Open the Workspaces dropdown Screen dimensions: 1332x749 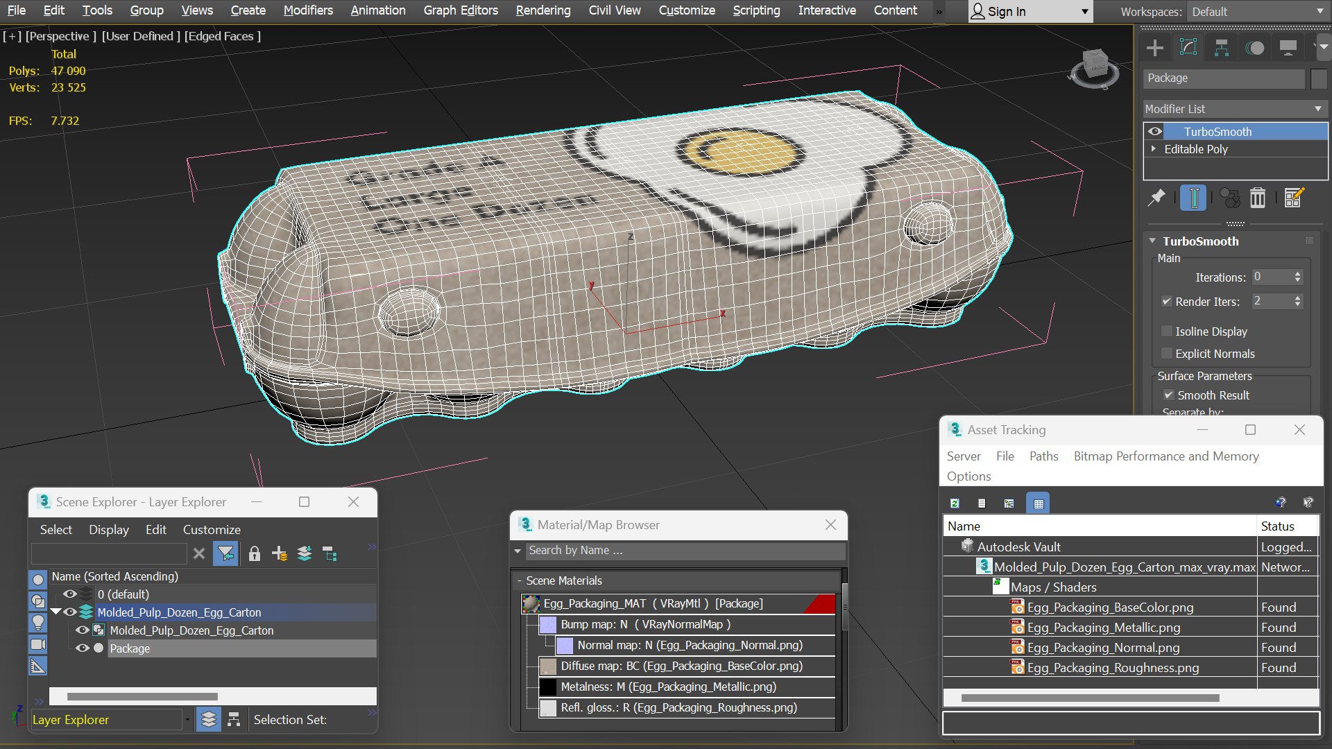tap(1256, 12)
